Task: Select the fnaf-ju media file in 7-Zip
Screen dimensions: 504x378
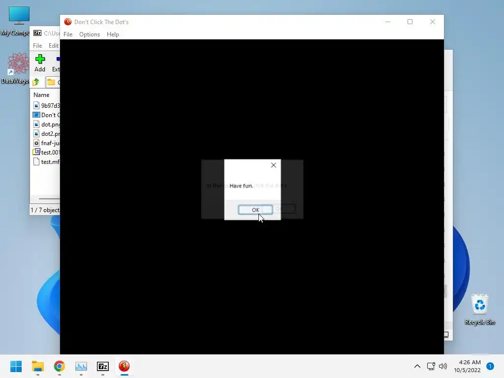Action: point(46,143)
